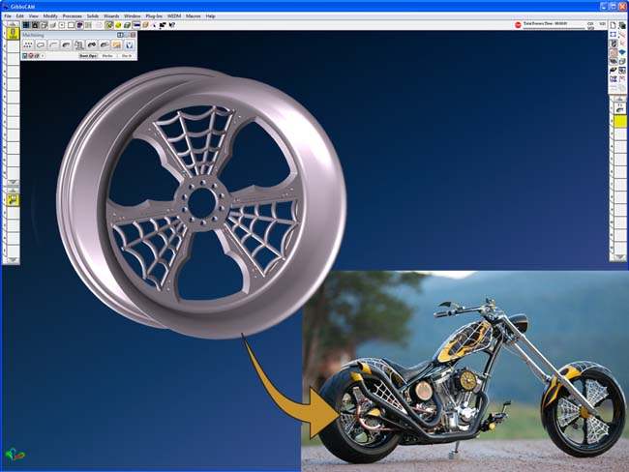Click the dark triangle icon in top toolbar
The height and width of the screenshot is (472, 629).
point(35,25)
